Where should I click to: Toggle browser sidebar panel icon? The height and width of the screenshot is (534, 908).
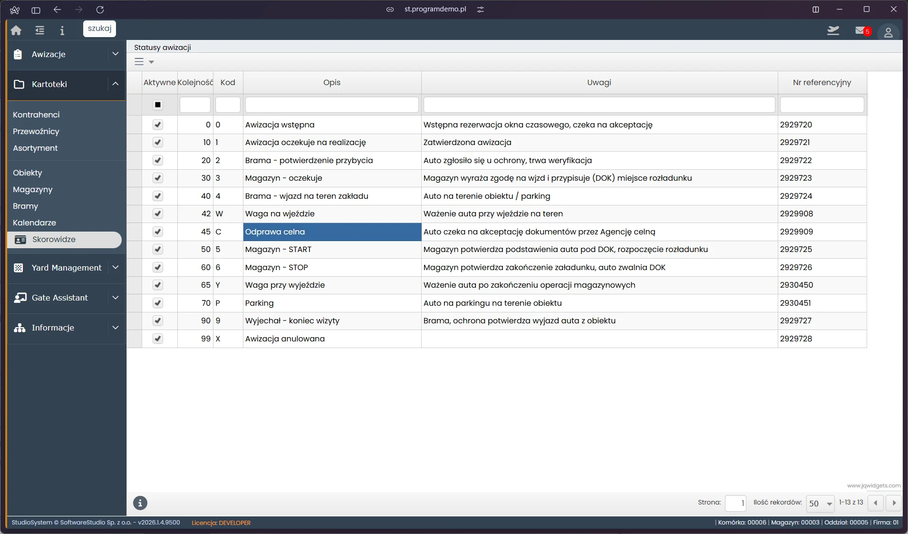click(x=36, y=10)
